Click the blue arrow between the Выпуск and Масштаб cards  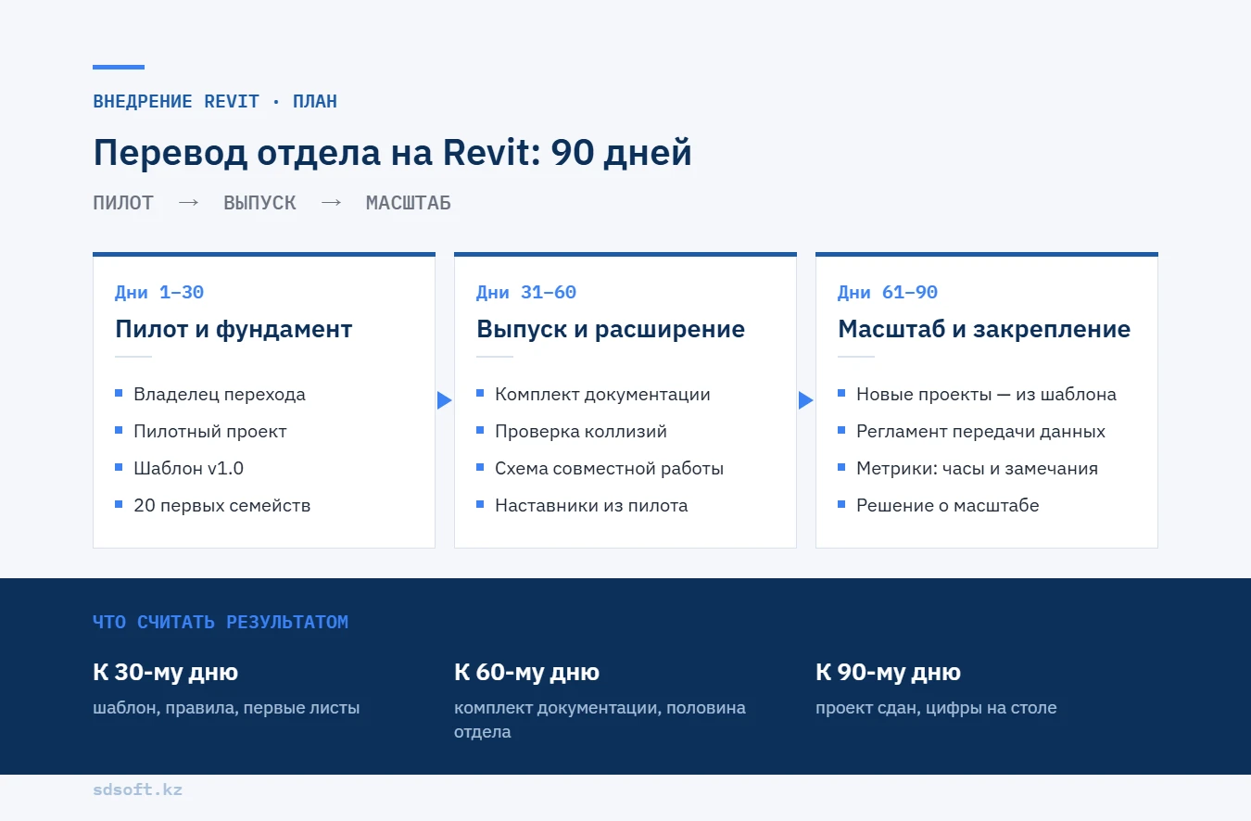806,400
